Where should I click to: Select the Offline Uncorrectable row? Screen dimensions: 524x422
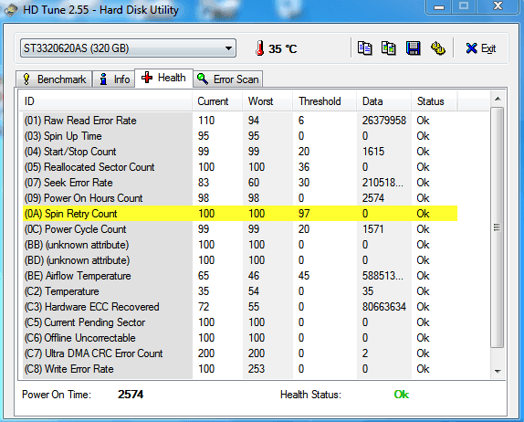[x=240, y=338]
